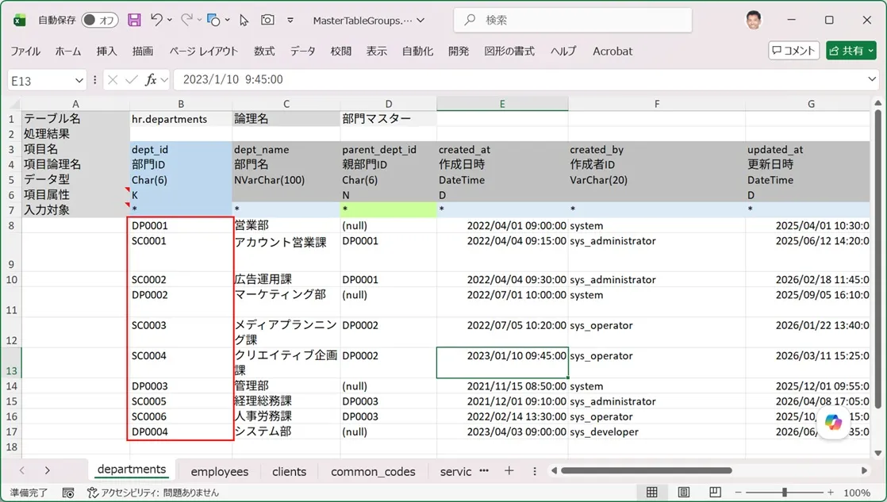887x502 pixels.
Task: Select the object-selection cursor tool
Action: (x=244, y=21)
